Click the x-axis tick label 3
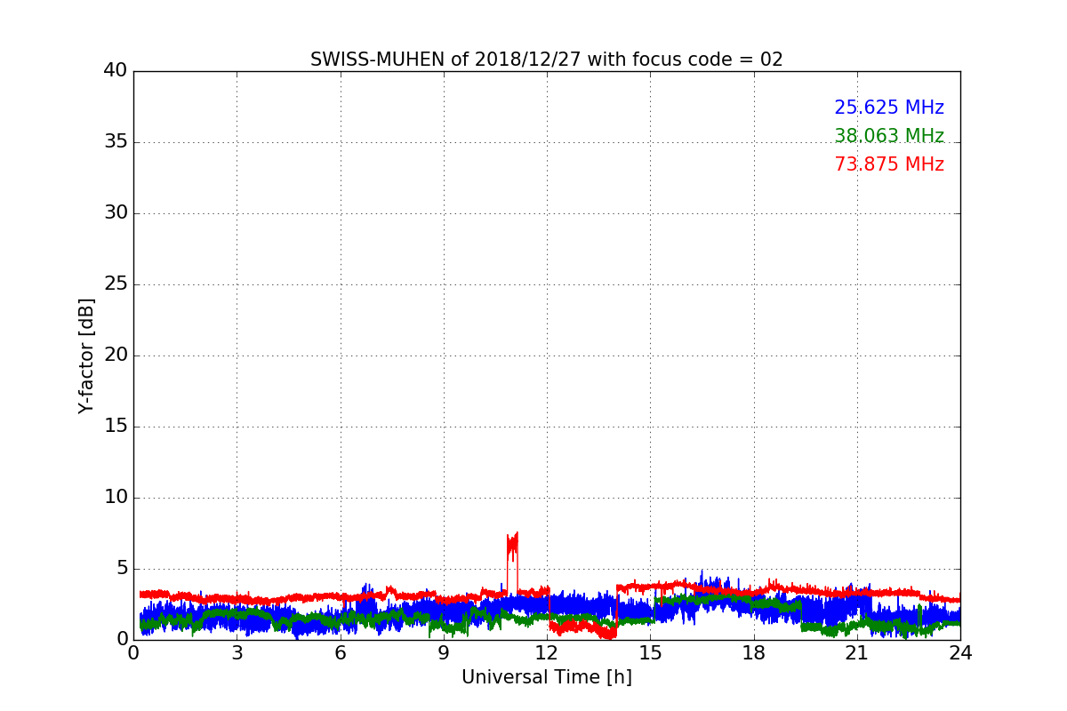 pos(237,653)
